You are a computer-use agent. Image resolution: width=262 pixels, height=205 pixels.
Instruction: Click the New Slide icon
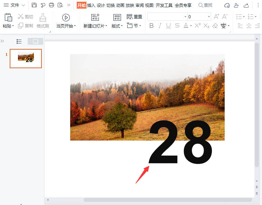tap(95, 18)
